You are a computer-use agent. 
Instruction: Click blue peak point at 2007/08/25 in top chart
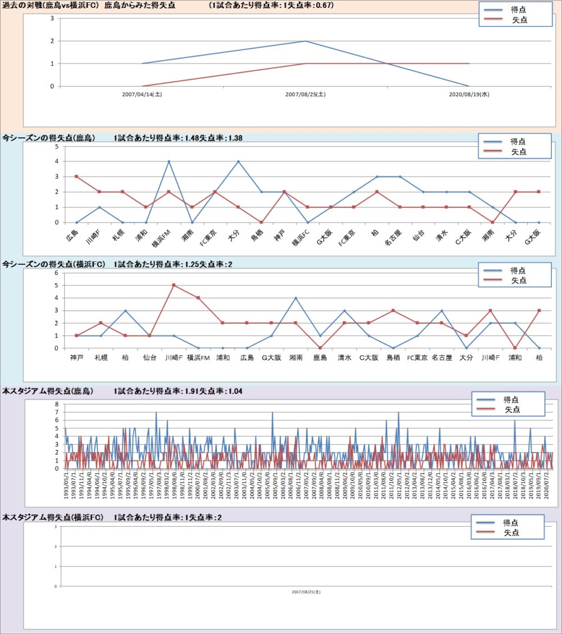(305, 41)
